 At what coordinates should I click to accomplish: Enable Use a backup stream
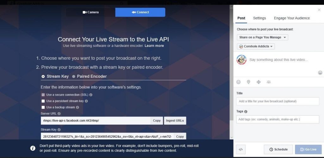click(43, 107)
